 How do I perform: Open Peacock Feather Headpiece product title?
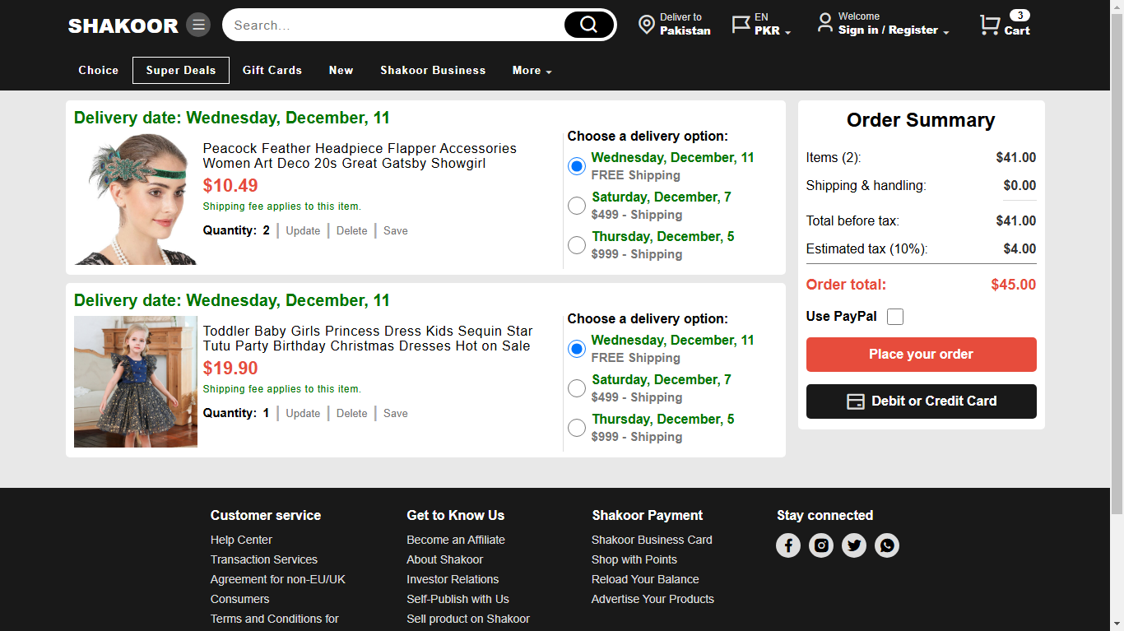[x=360, y=156]
